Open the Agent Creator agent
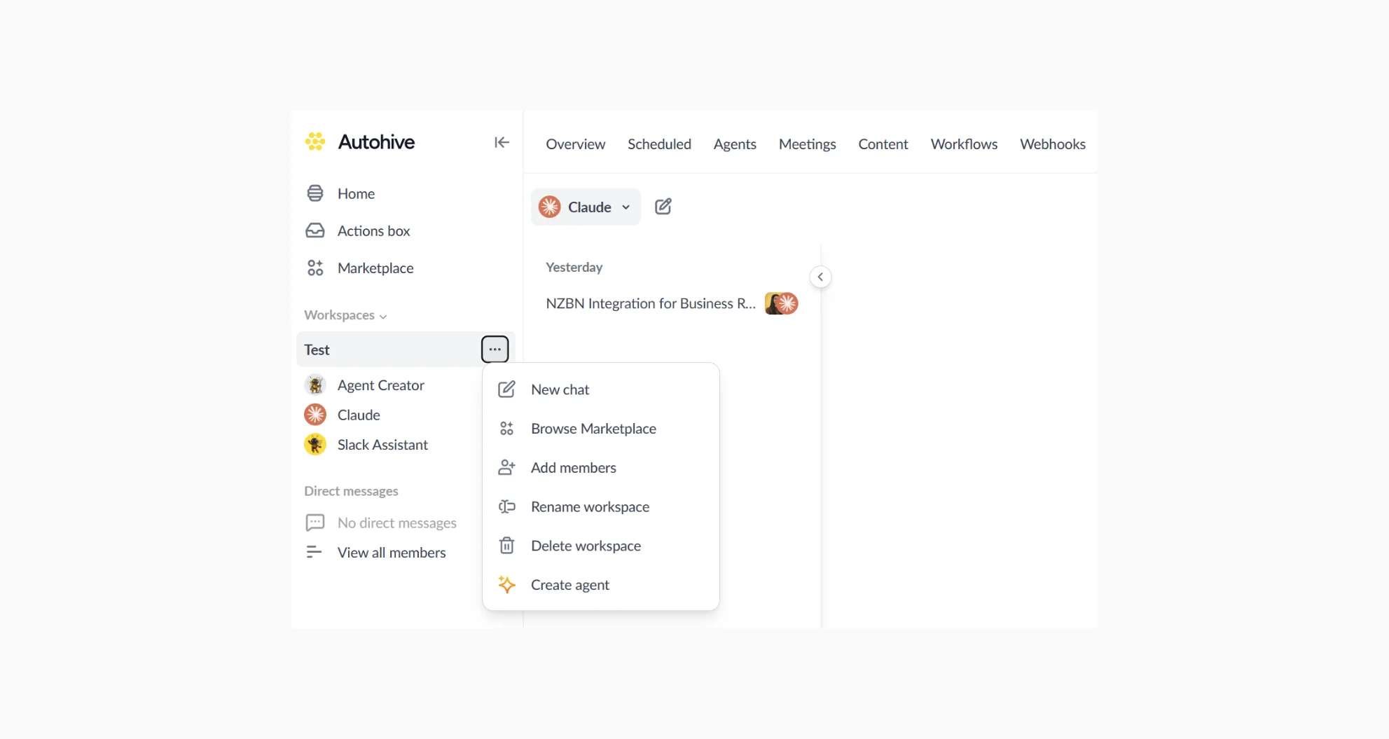Screen dimensions: 1389x739 [380, 385]
